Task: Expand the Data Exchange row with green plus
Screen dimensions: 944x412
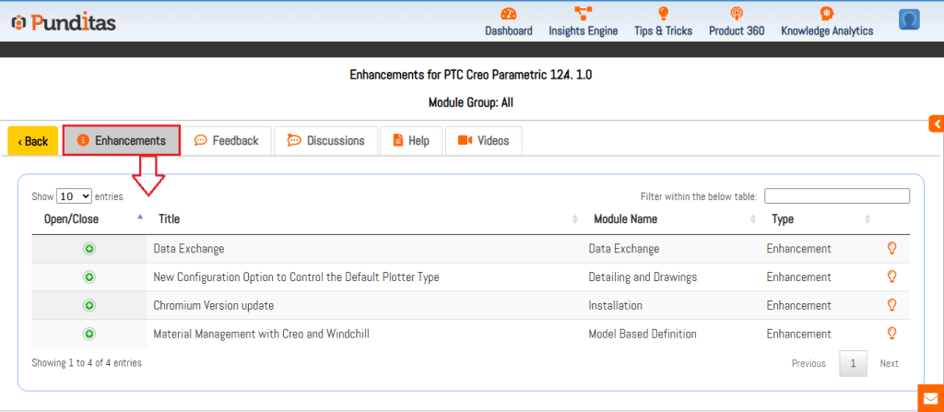Action: (89, 249)
